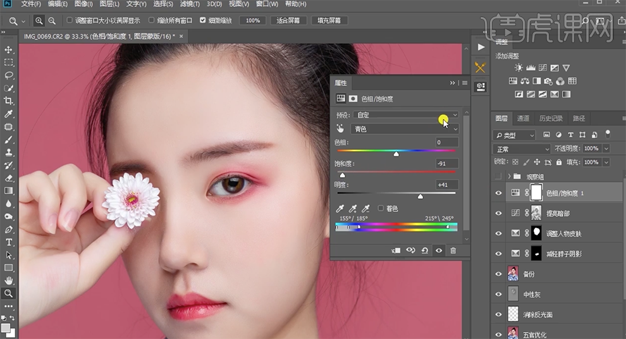Open zoom tool preset picker arrow

23,21
